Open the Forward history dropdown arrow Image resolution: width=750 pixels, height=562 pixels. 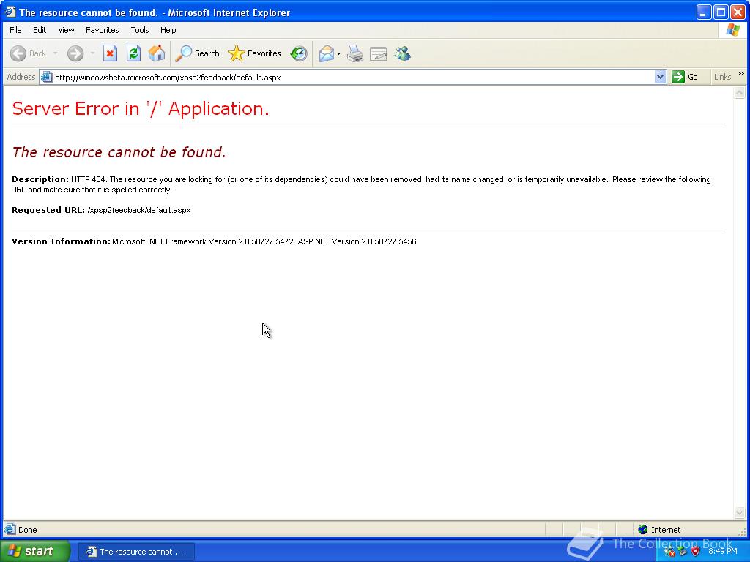coord(92,53)
